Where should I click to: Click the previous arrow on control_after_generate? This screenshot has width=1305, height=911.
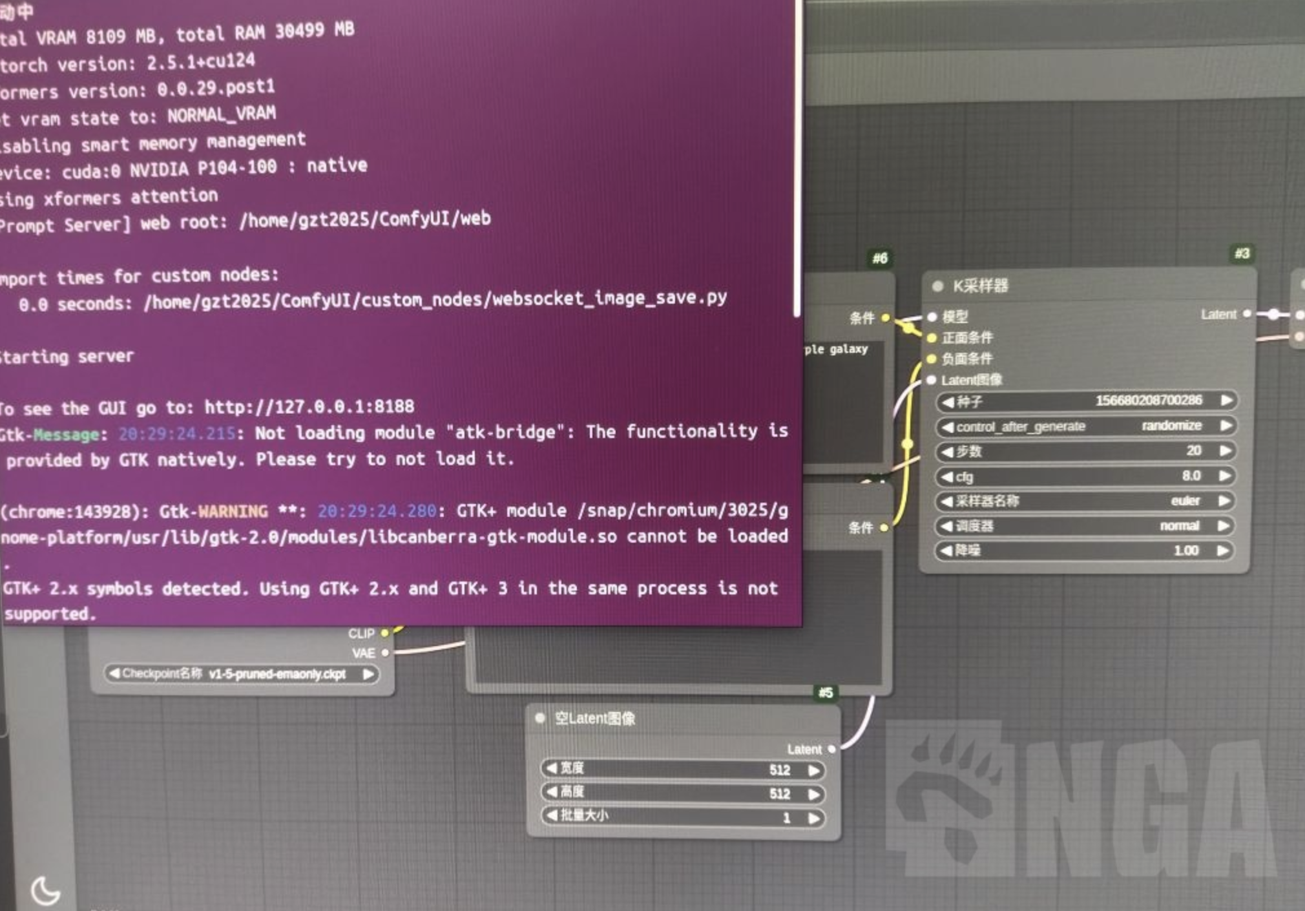point(948,427)
